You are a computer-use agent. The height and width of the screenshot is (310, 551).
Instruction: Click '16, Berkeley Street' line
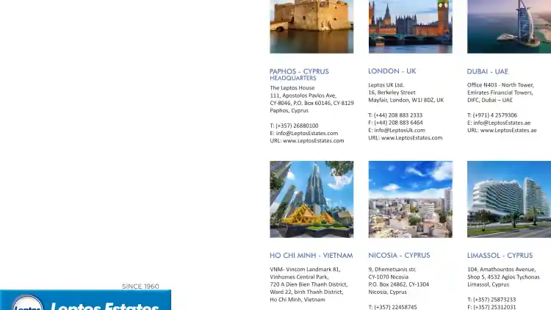tap(392, 93)
